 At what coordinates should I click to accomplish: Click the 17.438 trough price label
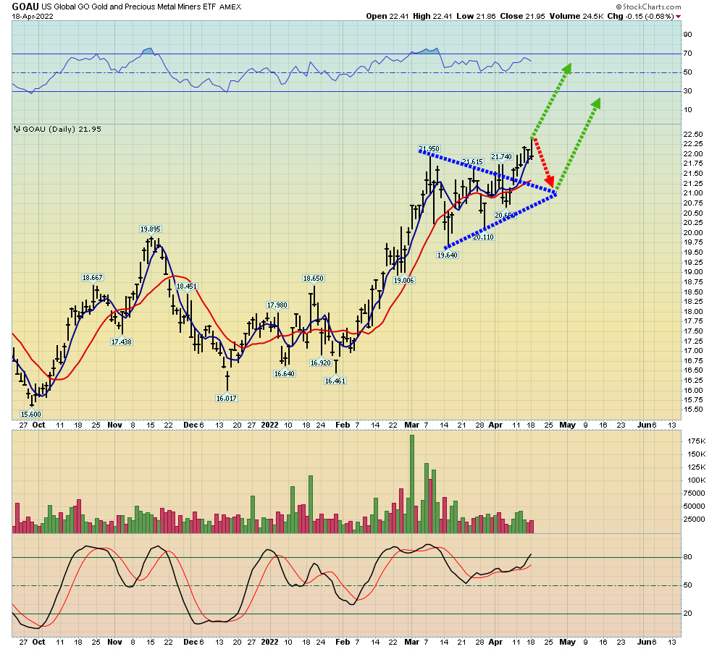[x=121, y=342]
